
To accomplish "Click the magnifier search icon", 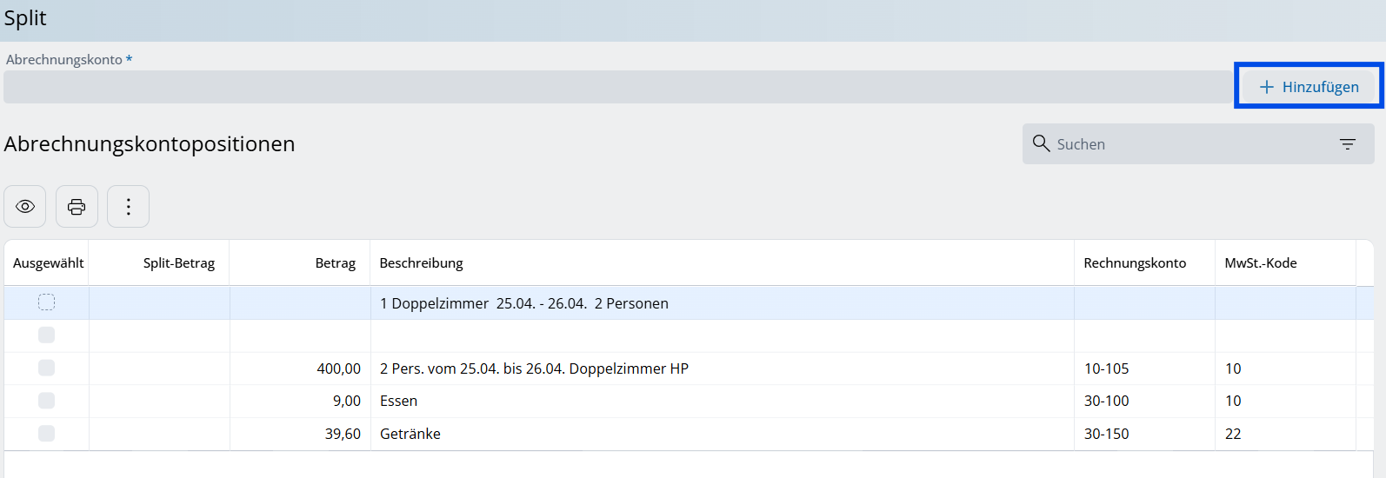I will pyautogui.click(x=1041, y=143).
